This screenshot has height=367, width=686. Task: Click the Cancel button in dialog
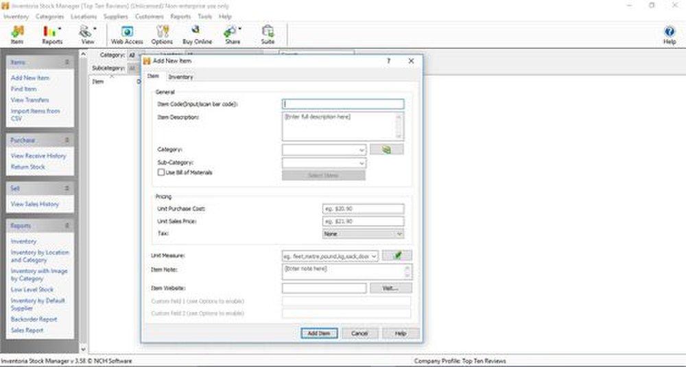(x=359, y=333)
